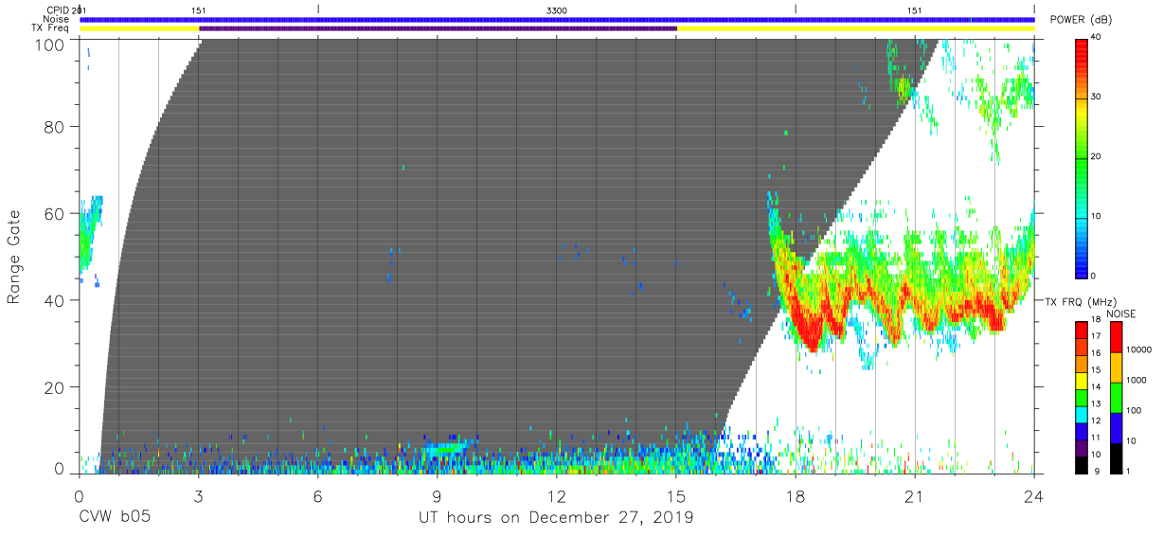This screenshot has width=1163, height=537.
Task: Click the 100 label in NOISE legend
Action: [1135, 412]
